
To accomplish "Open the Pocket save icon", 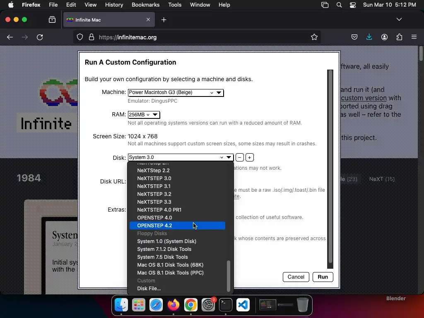I will pyautogui.click(x=354, y=37).
